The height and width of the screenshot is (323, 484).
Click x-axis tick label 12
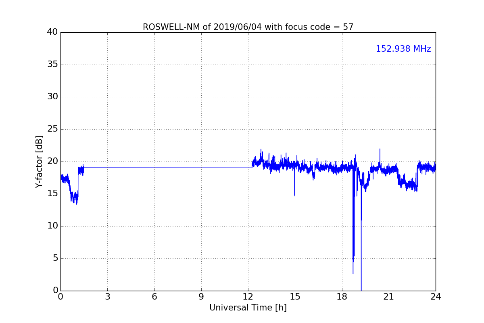pyautogui.click(x=248, y=297)
